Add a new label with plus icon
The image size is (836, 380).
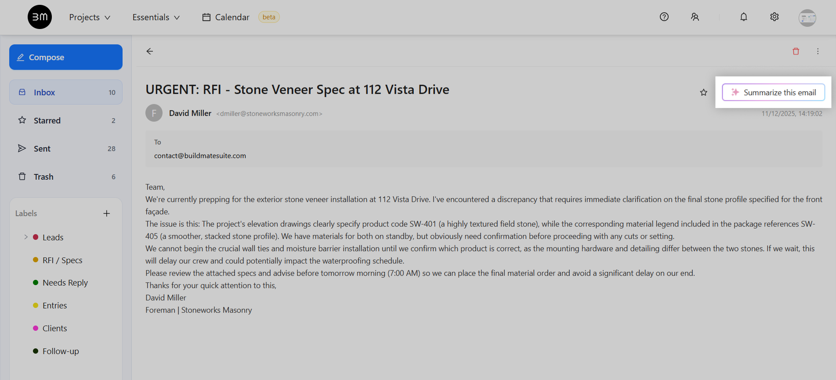(x=106, y=214)
